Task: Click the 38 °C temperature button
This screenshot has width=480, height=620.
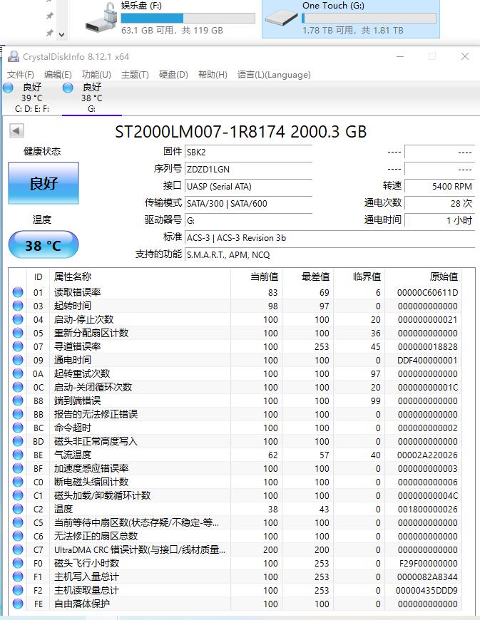Action: click(44, 245)
